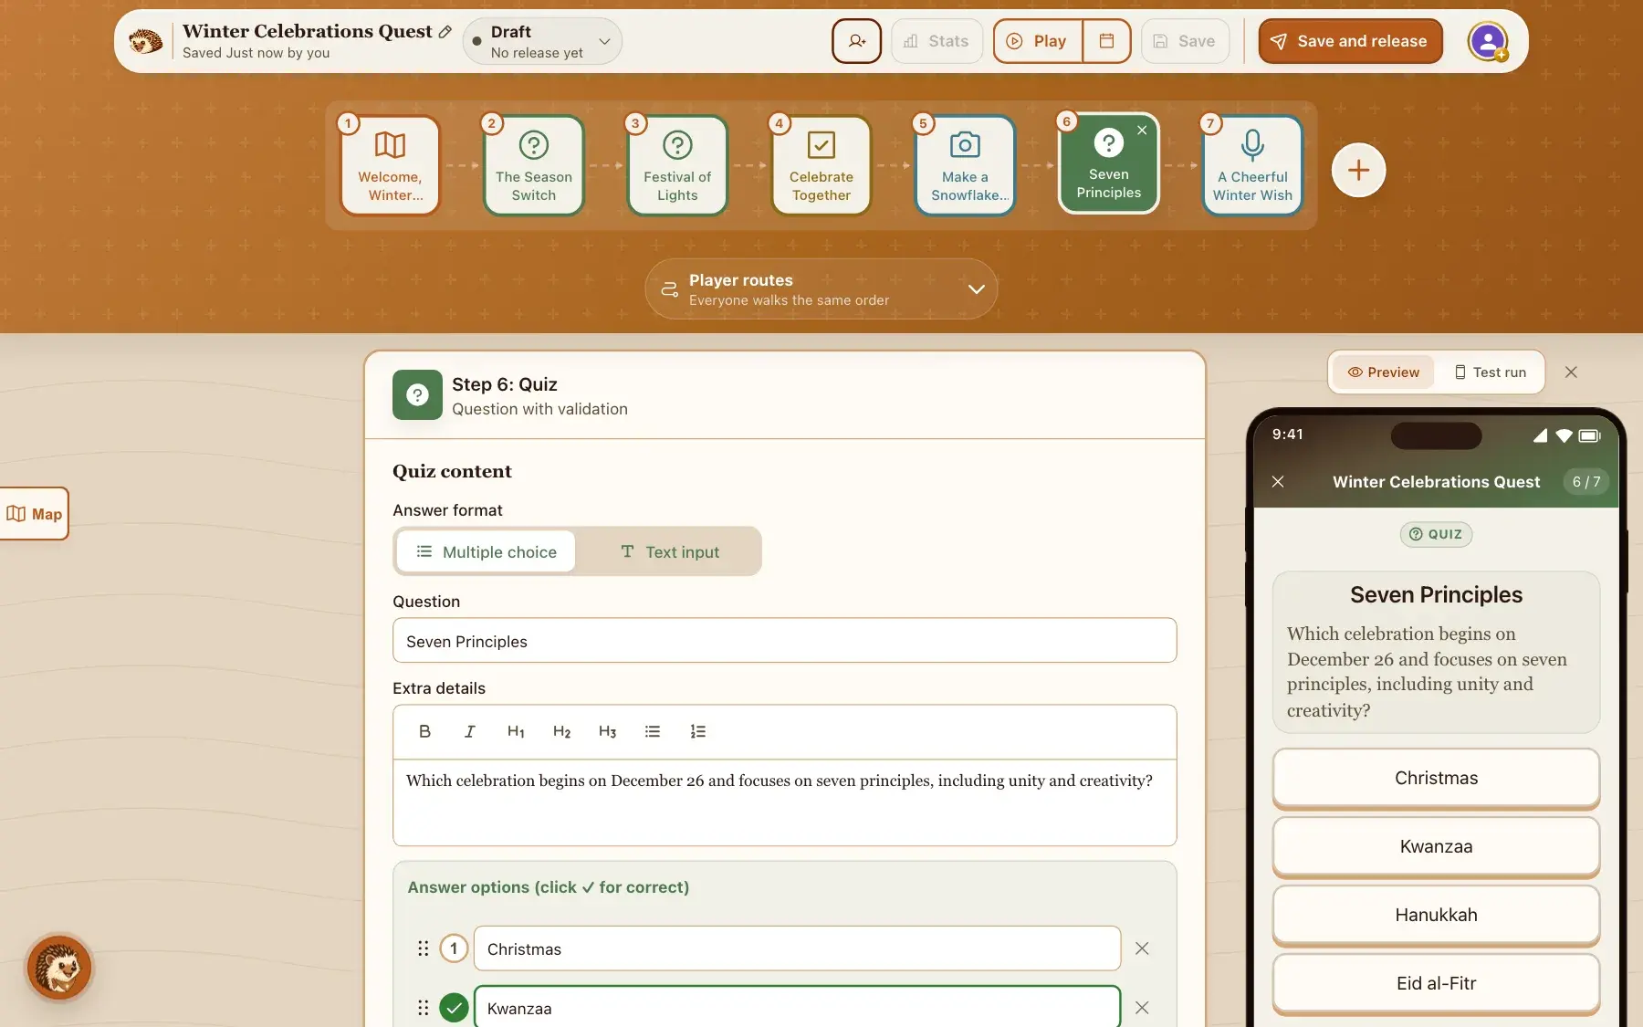Open the Draft release status dropdown
The width and height of the screenshot is (1643, 1027).
[x=542, y=41]
